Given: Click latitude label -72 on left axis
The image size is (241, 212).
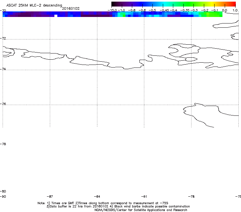Looking at the screenshot, I should [3, 38].
